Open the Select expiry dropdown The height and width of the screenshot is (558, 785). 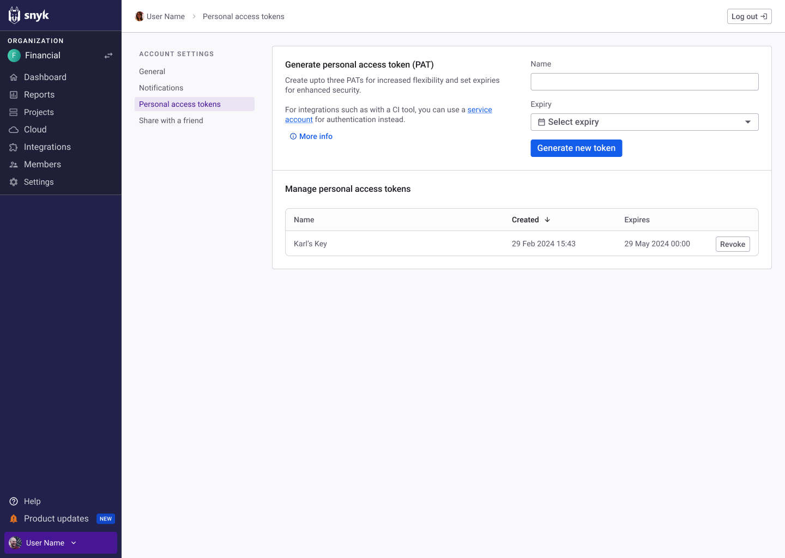coord(644,122)
